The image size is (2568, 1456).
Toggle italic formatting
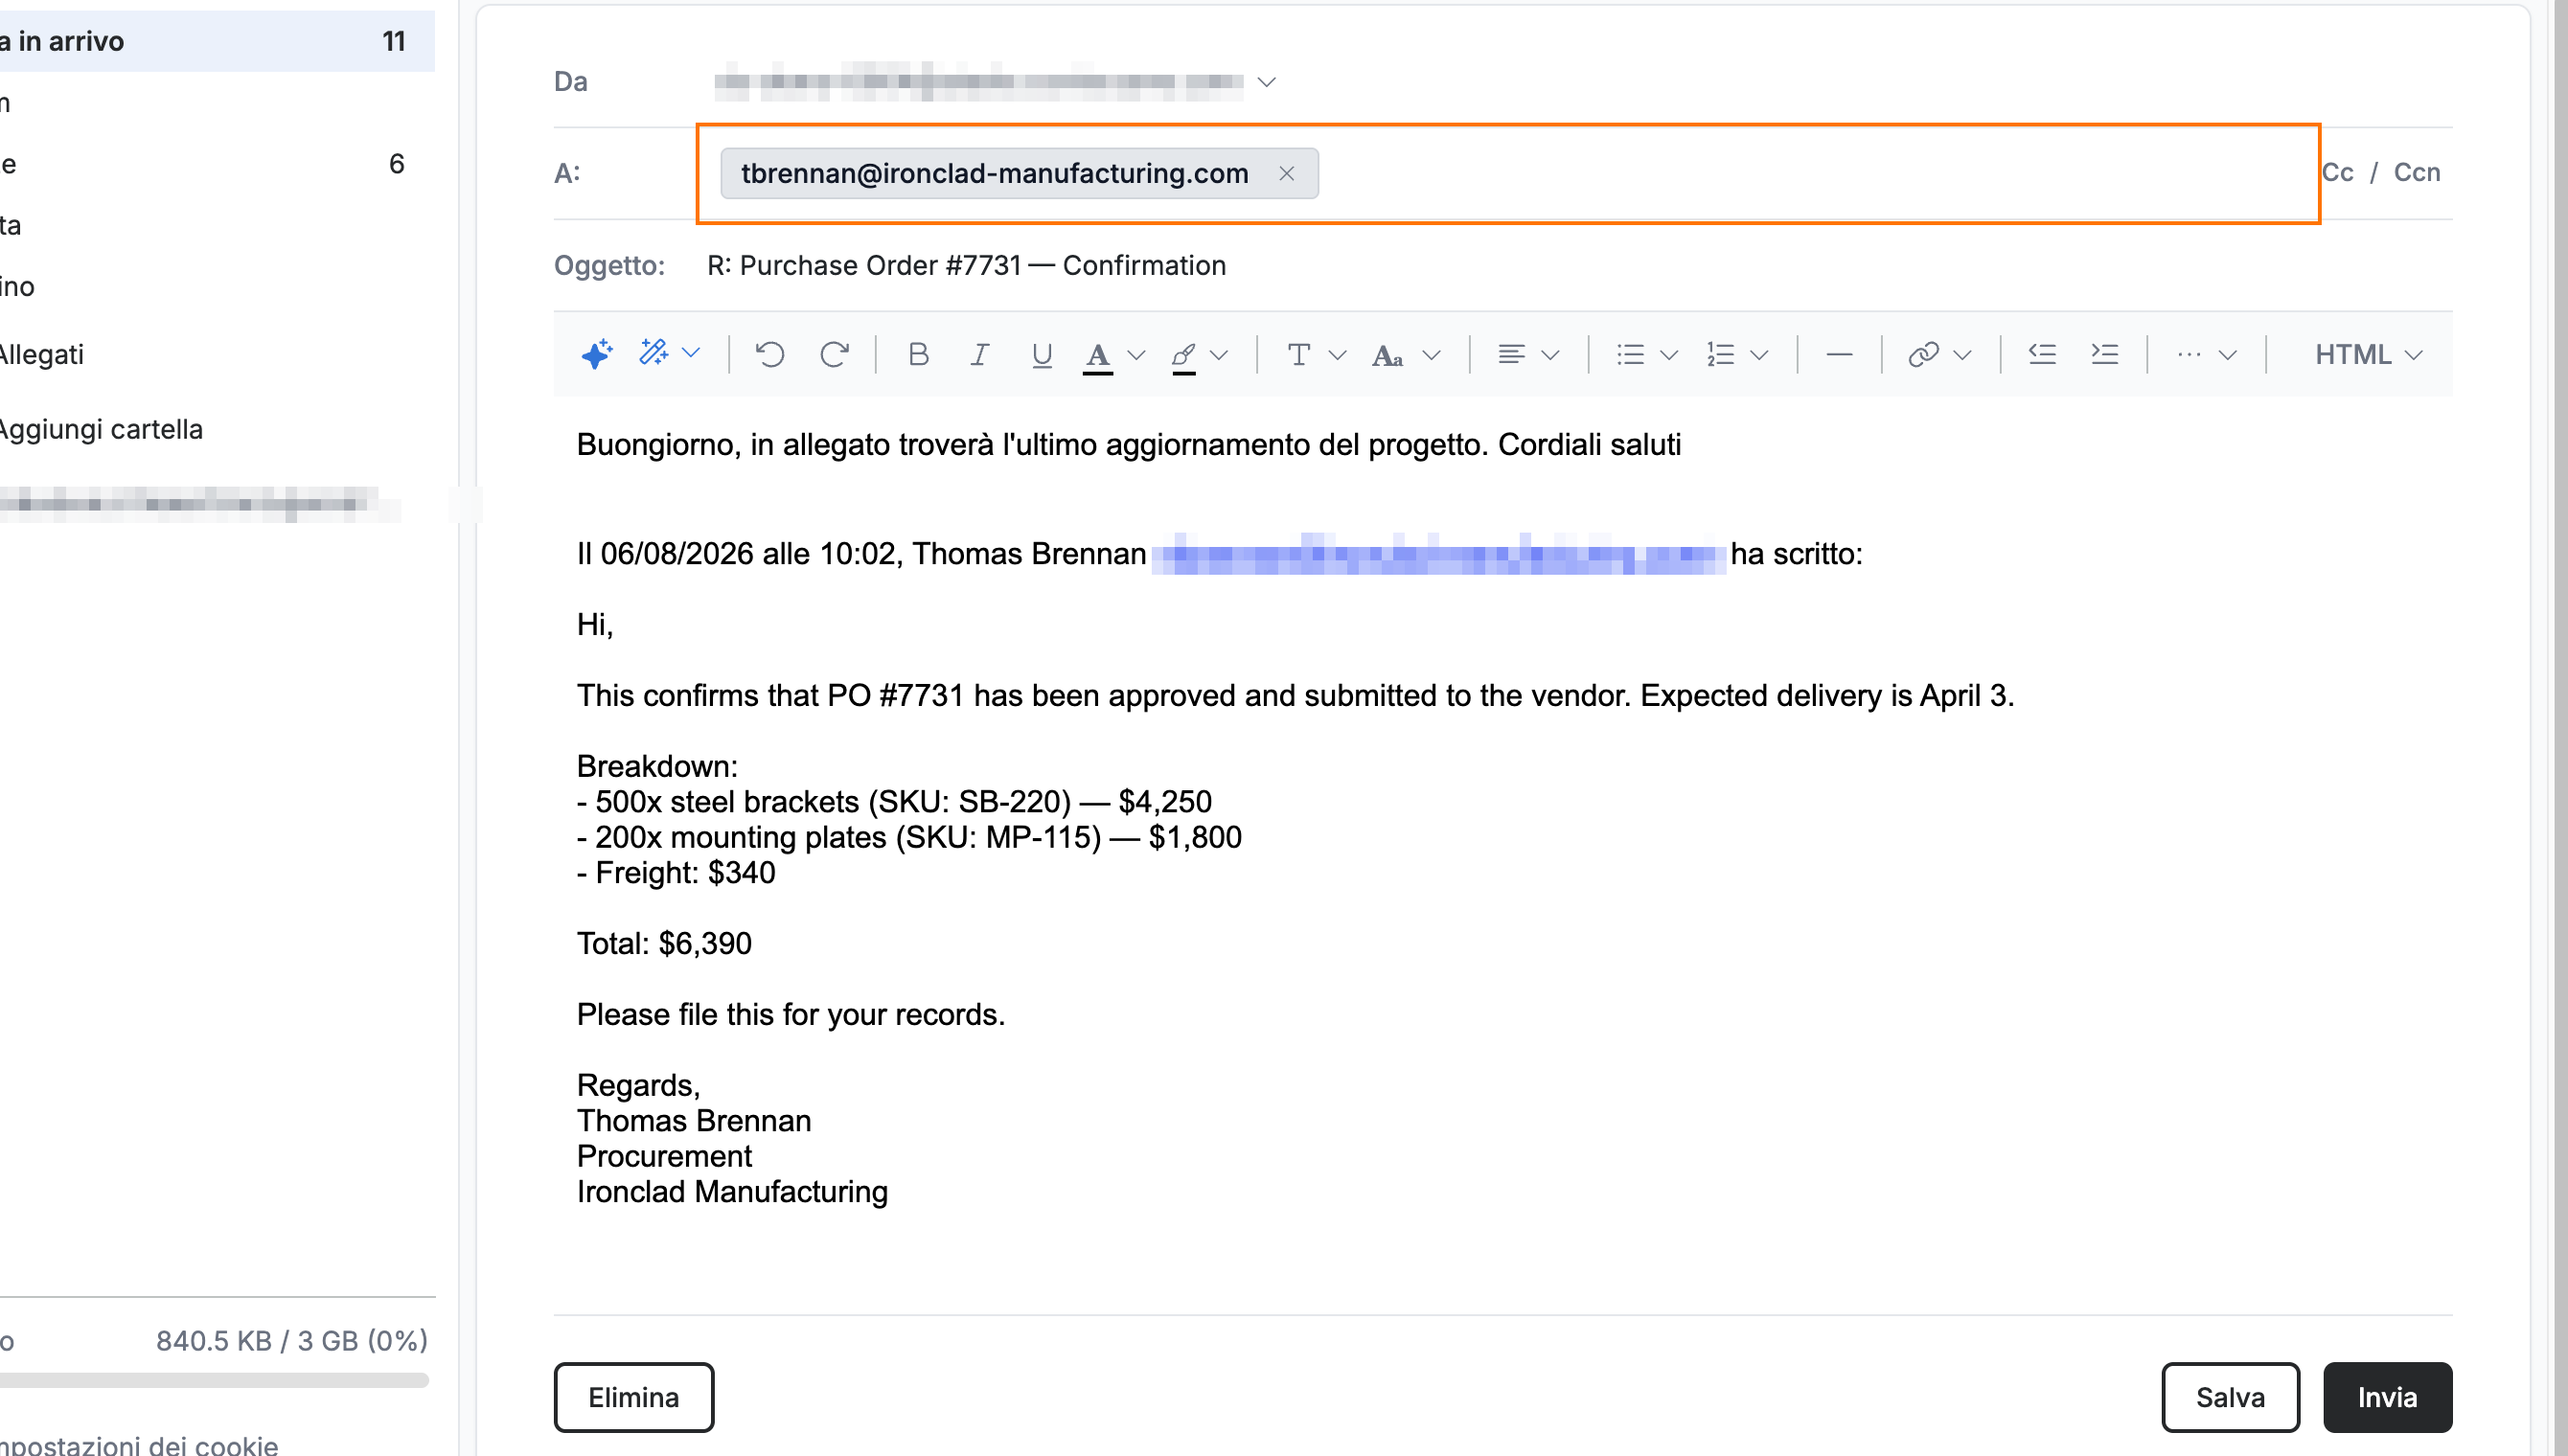point(980,354)
